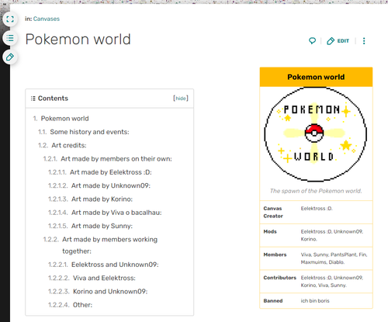
Task: Open the Canvases category link
Action: (47, 19)
